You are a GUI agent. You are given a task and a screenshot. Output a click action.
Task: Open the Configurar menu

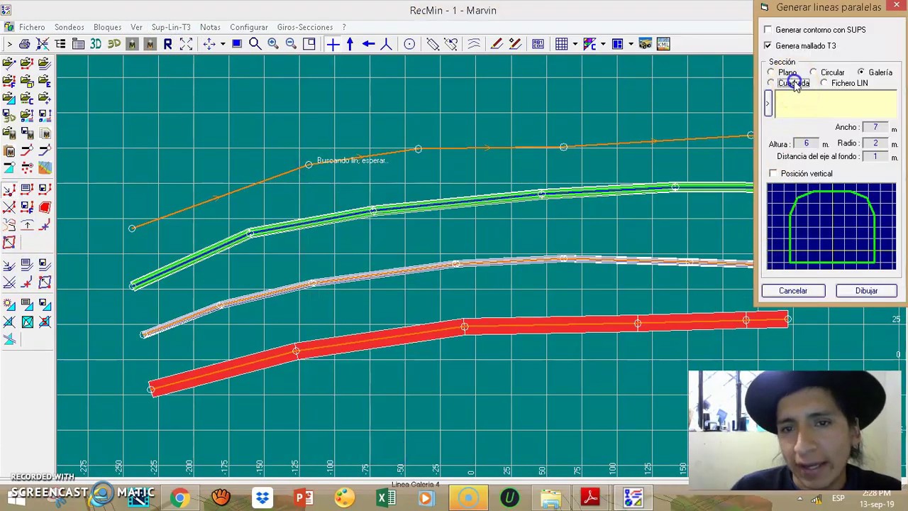pos(248,27)
